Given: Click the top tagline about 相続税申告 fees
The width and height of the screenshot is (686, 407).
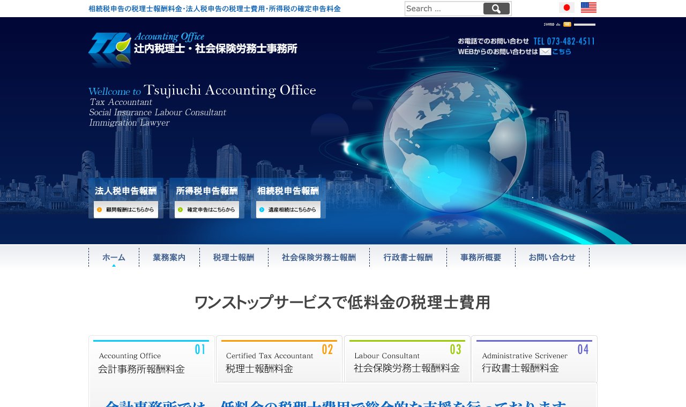Looking at the screenshot, I should click(x=214, y=9).
